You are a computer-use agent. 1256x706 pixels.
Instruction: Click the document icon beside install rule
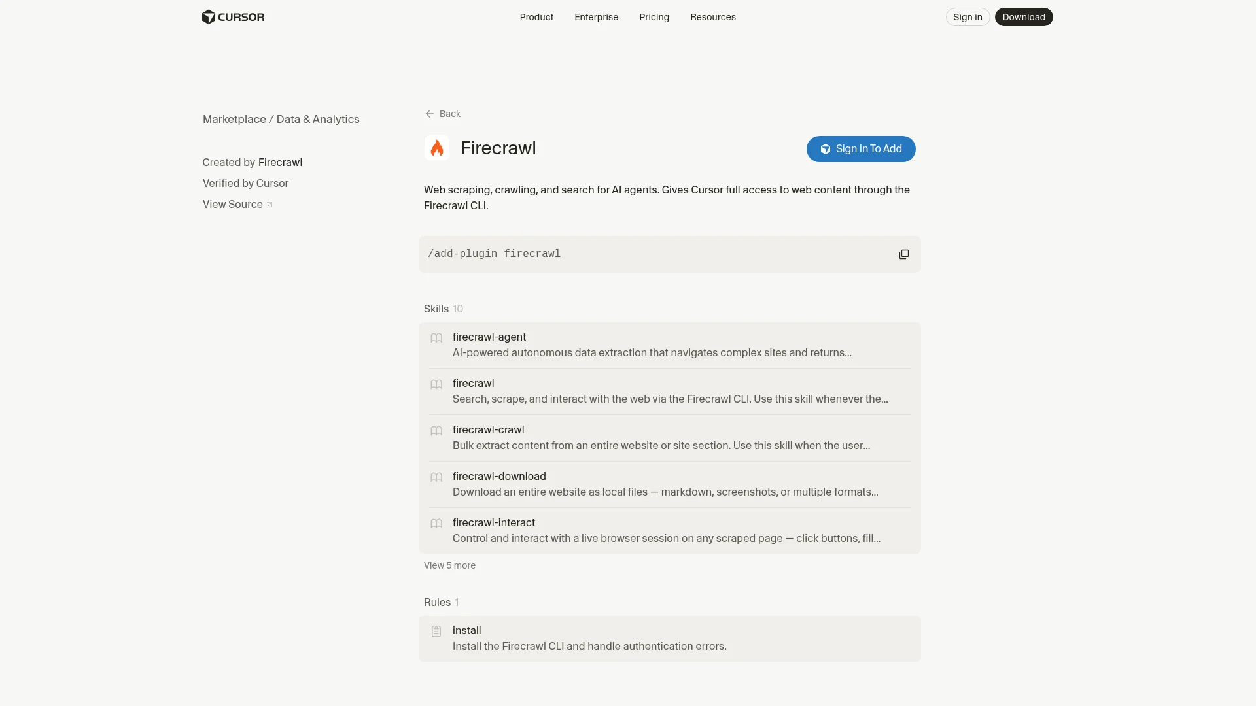point(436,631)
